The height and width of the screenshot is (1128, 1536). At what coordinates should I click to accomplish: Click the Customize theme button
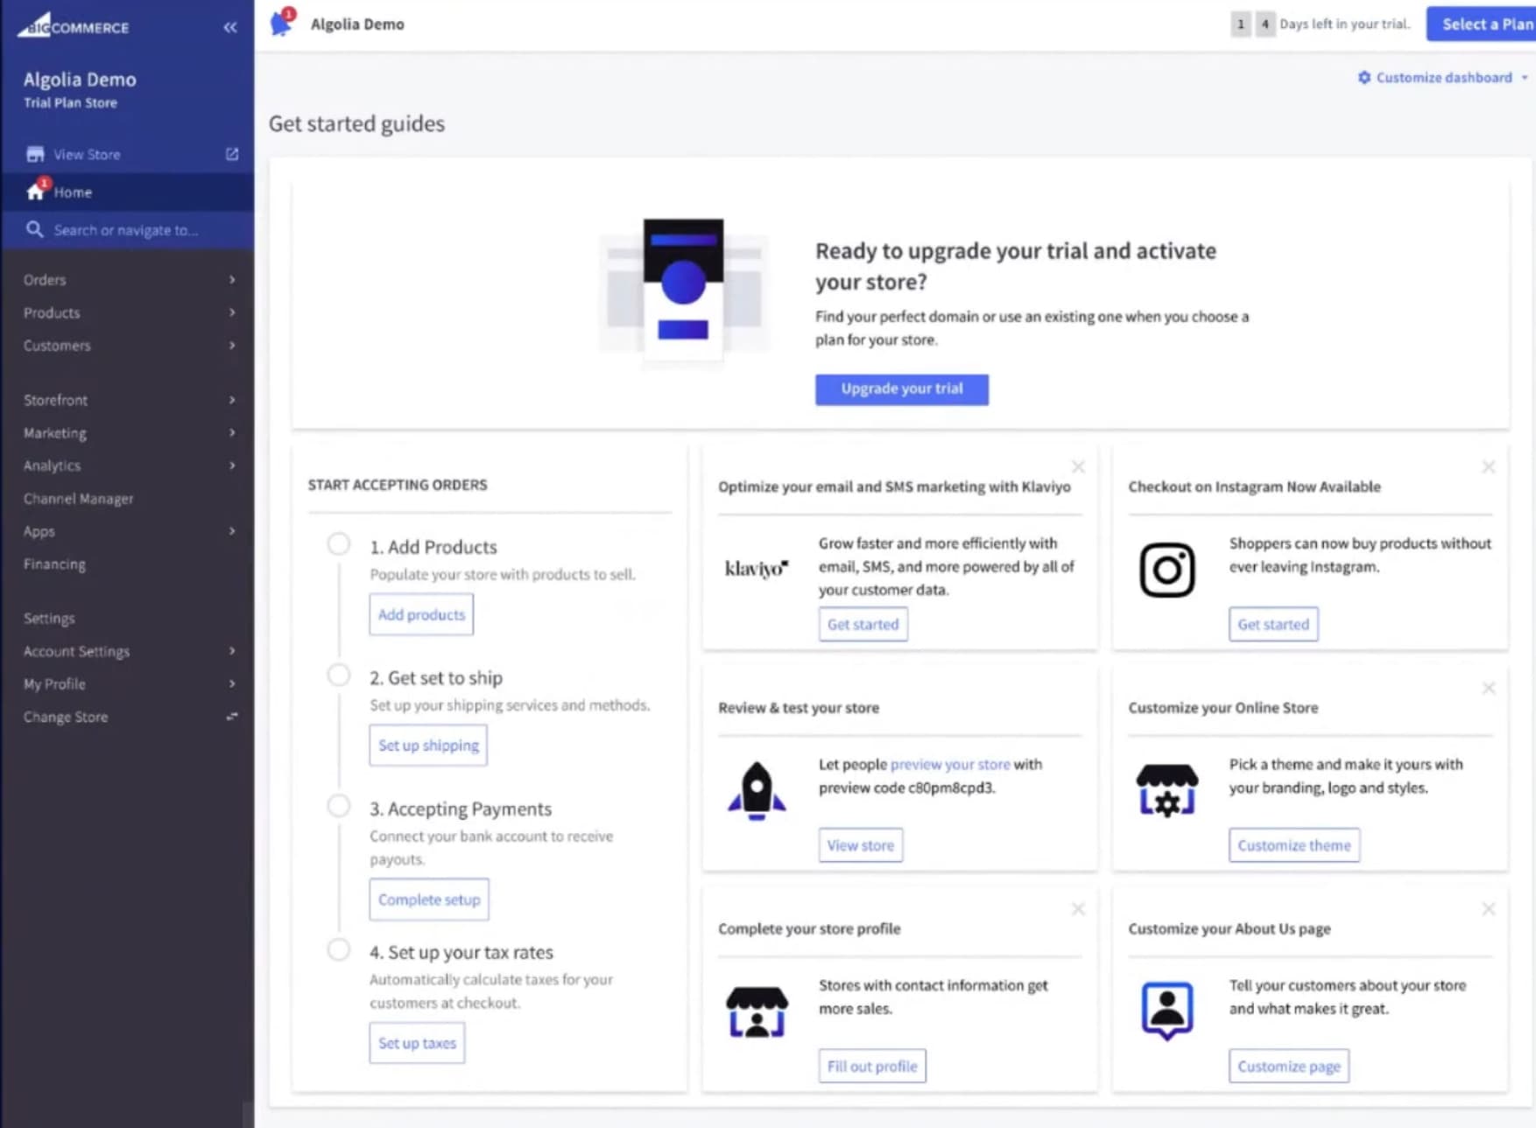coord(1294,845)
